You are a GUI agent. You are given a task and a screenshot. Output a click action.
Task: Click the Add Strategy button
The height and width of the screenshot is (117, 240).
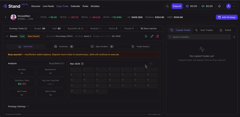pyautogui.click(x=227, y=17)
